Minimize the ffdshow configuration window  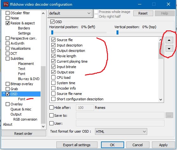[x=140, y=4]
